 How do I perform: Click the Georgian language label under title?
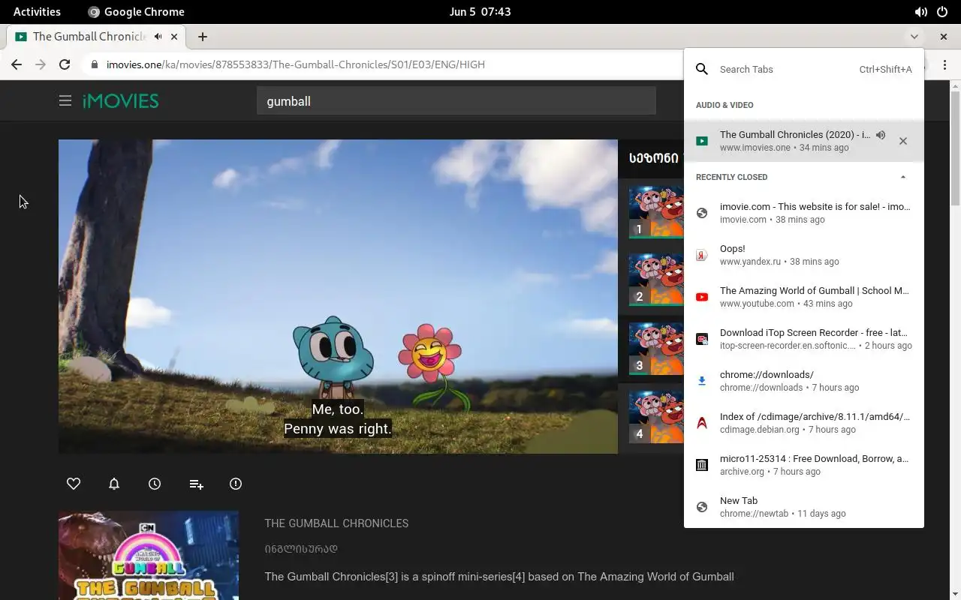(301, 549)
